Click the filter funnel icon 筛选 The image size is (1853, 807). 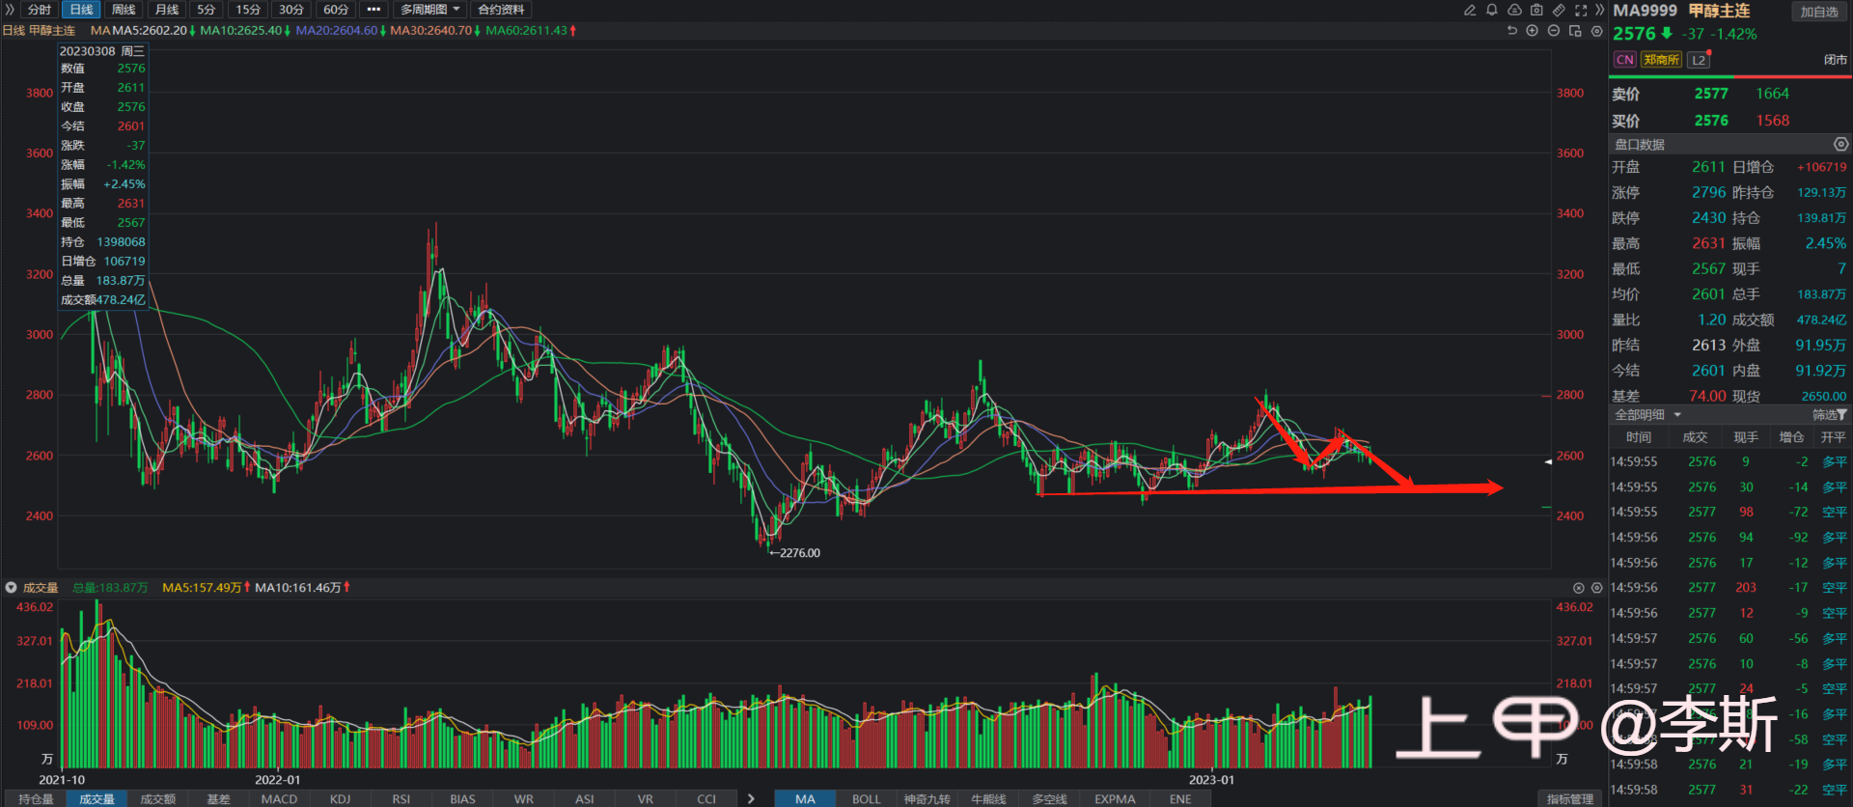(x=1842, y=415)
